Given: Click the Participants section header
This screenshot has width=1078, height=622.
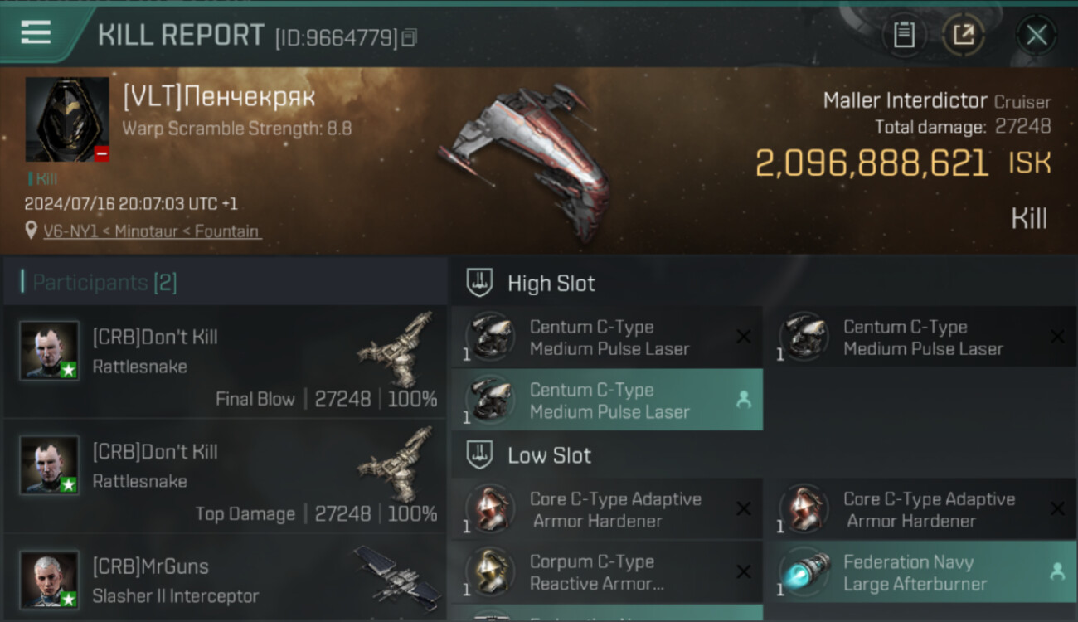Looking at the screenshot, I should pos(225,282).
